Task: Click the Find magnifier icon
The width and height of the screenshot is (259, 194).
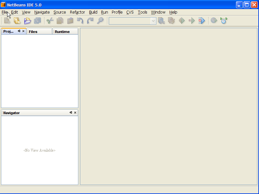Action: tap(100, 21)
